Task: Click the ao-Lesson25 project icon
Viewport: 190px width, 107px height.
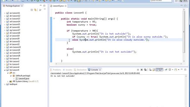Action: pos(7,53)
